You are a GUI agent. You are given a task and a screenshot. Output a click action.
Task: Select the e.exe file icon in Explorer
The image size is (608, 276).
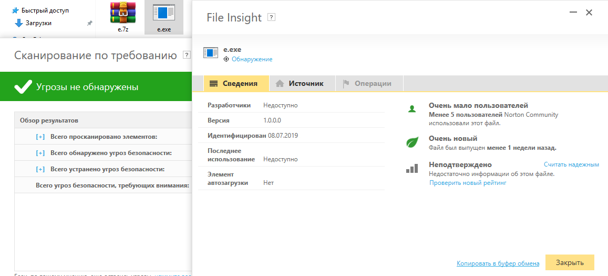click(164, 13)
